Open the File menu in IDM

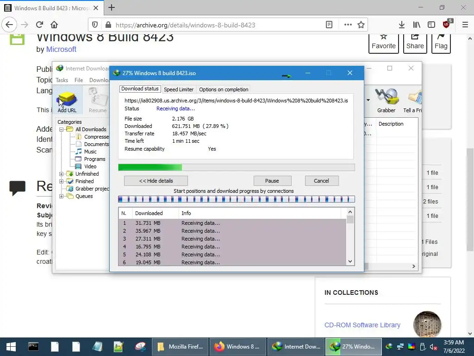point(79,80)
